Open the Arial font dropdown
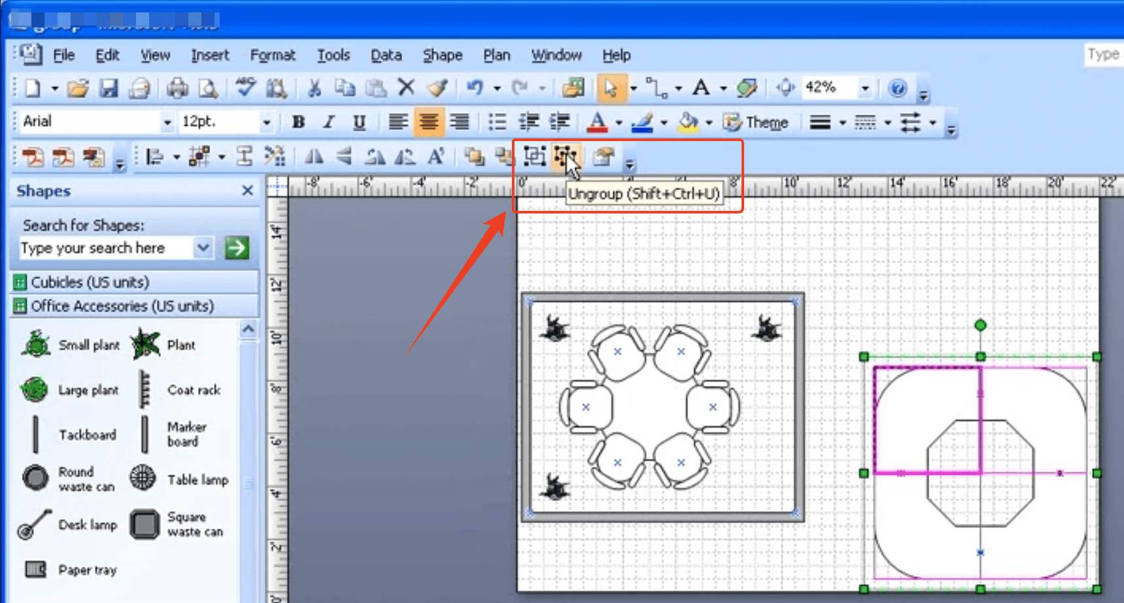The width and height of the screenshot is (1124, 603). [167, 122]
